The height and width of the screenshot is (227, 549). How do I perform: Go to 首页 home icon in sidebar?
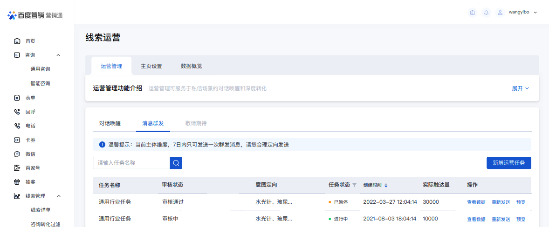(x=17, y=41)
